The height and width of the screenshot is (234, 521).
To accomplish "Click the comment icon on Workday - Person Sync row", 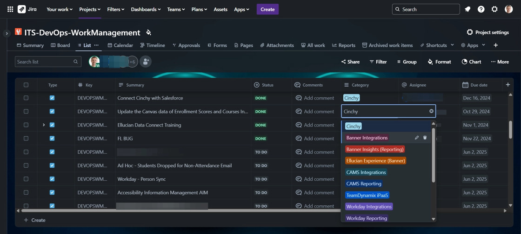I will pyautogui.click(x=299, y=179).
